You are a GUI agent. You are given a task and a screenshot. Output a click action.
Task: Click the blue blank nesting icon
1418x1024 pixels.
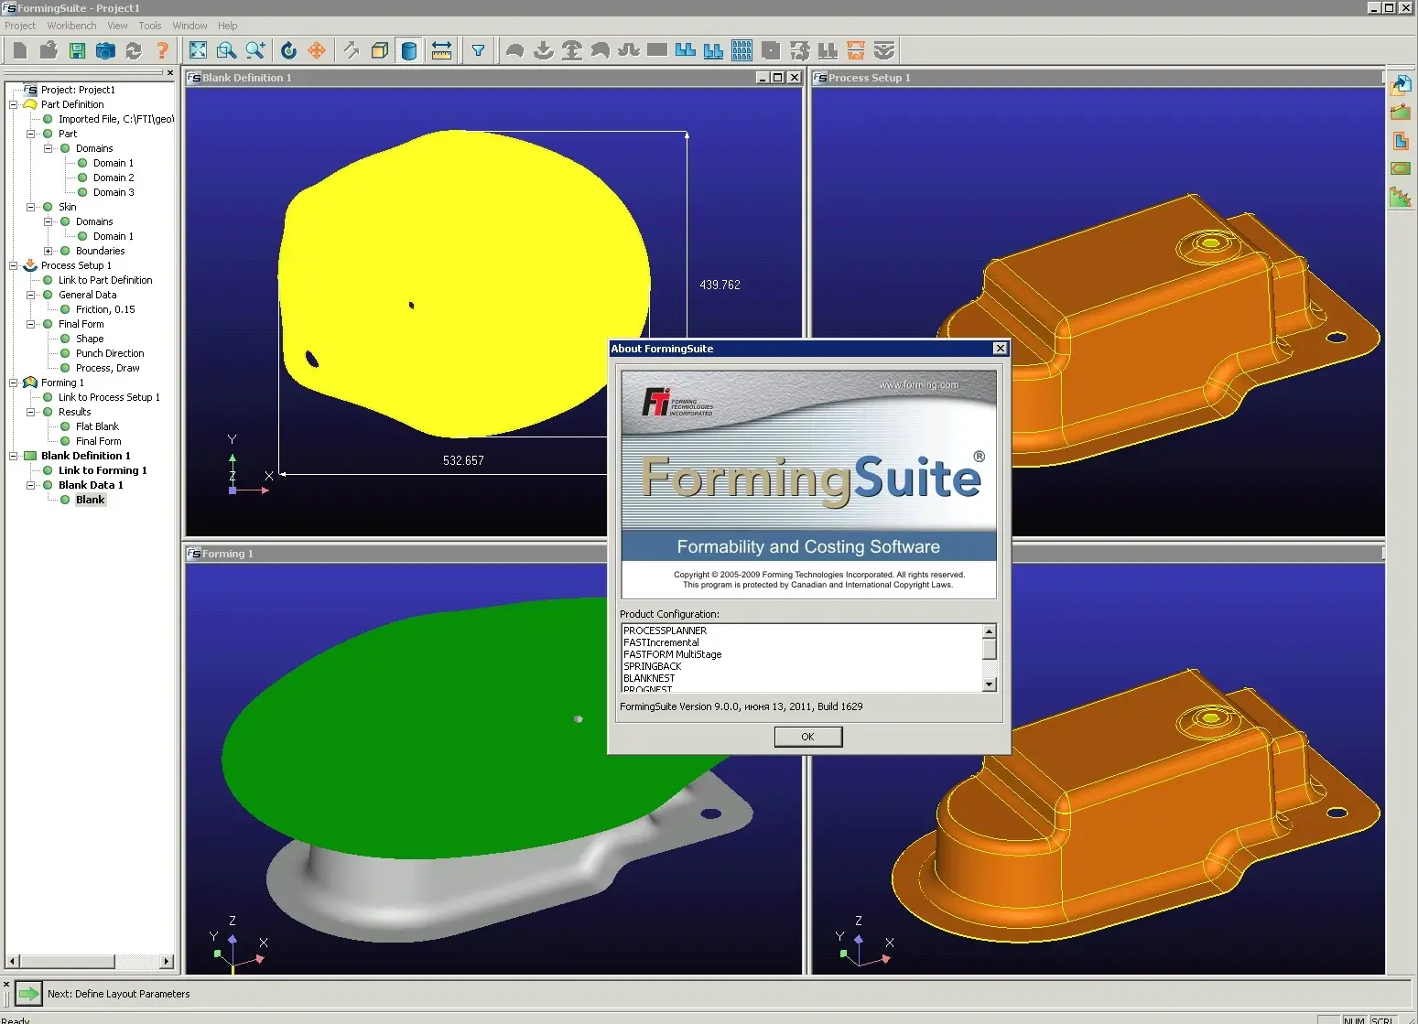[x=686, y=50]
